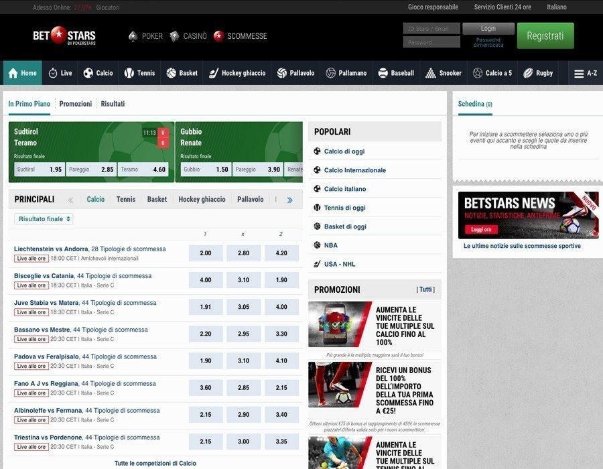
Task: Open Servizio Clienti 24 ore link
Action: click(503, 7)
